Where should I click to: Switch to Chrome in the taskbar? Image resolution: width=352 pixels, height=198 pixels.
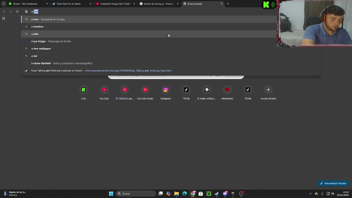coord(193,194)
